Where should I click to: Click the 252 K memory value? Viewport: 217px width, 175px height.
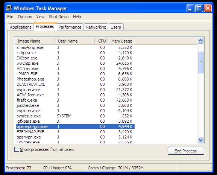(127, 116)
